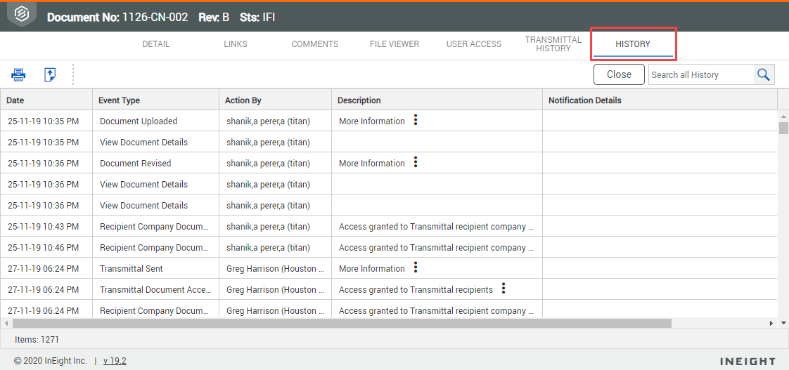Click the horizontal scrollbar thumb
Image resolution: width=789 pixels, height=370 pixels.
click(342, 323)
